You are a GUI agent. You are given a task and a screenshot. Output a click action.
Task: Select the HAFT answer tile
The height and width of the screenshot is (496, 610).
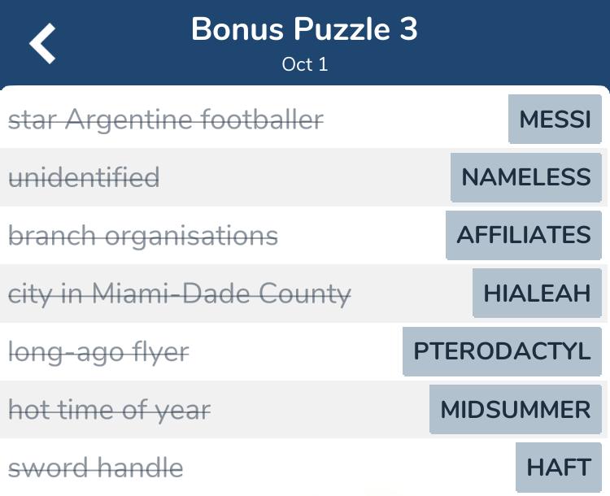(x=558, y=468)
